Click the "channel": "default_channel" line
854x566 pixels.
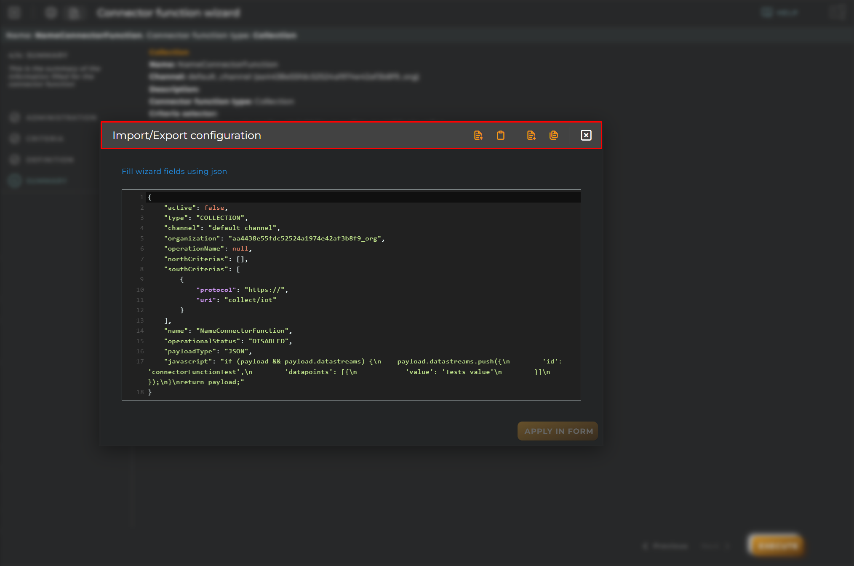[x=222, y=228]
